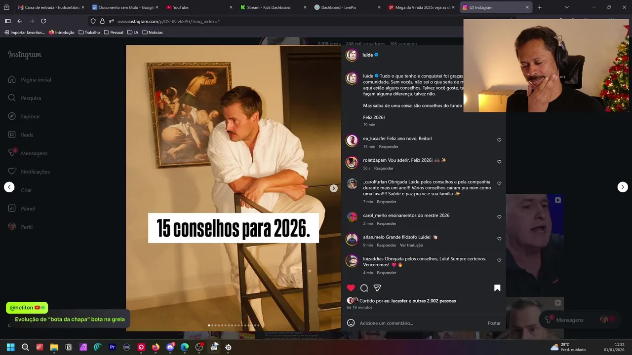Open Mensagens in the sidebar
The height and width of the screenshot is (355, 632).
[28, 153]
